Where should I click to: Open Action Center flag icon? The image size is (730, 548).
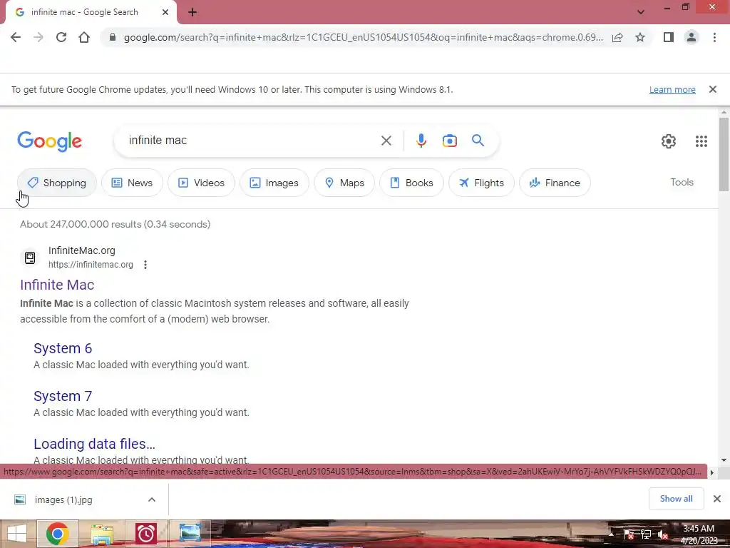[x=628, y=534]
